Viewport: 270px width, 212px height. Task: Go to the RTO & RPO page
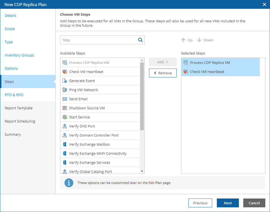[14, 95]
